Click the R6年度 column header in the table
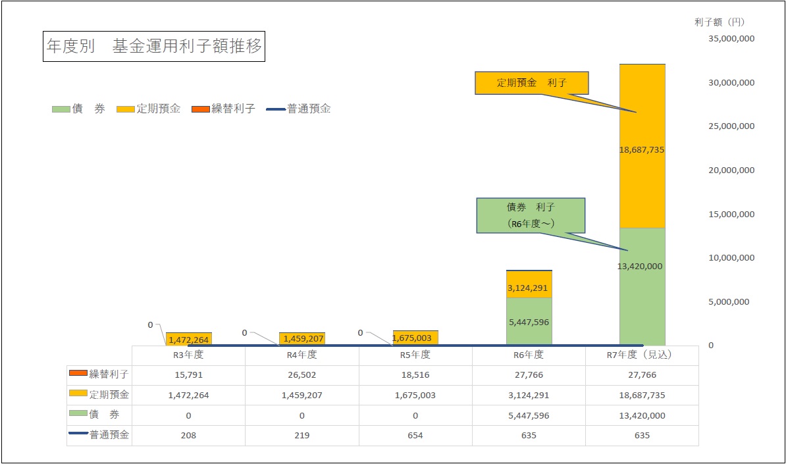This screenshot has width=786, height=464. 529,355
